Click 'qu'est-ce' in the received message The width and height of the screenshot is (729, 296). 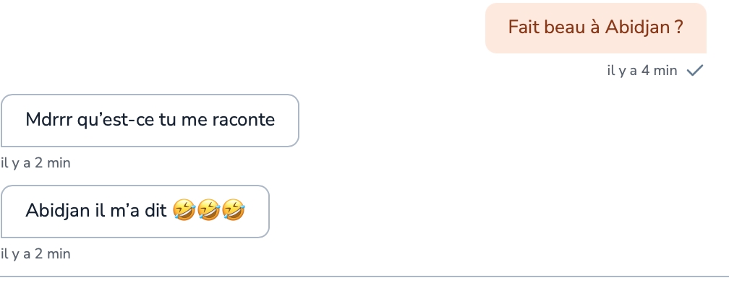[115, 120]
